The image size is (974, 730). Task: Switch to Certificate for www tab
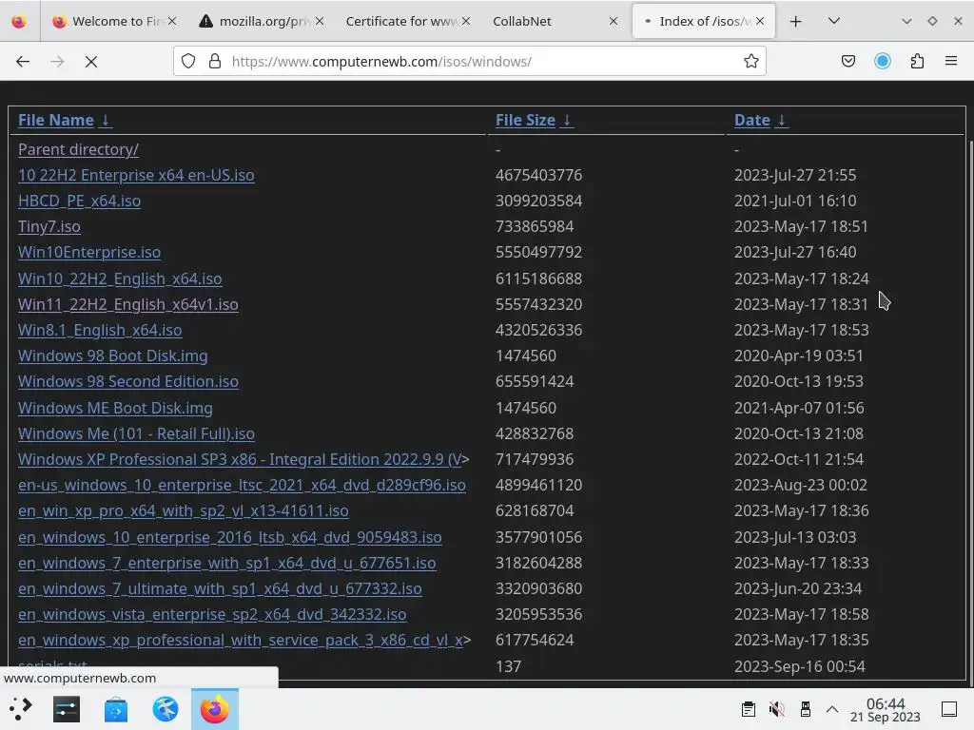click(x=407, y=21)
